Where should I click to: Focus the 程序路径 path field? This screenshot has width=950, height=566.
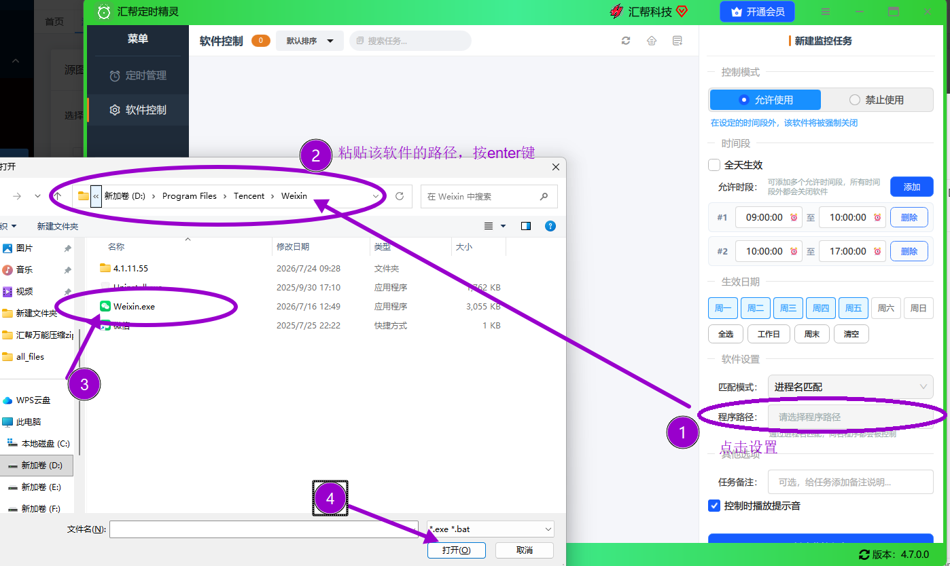850,417
